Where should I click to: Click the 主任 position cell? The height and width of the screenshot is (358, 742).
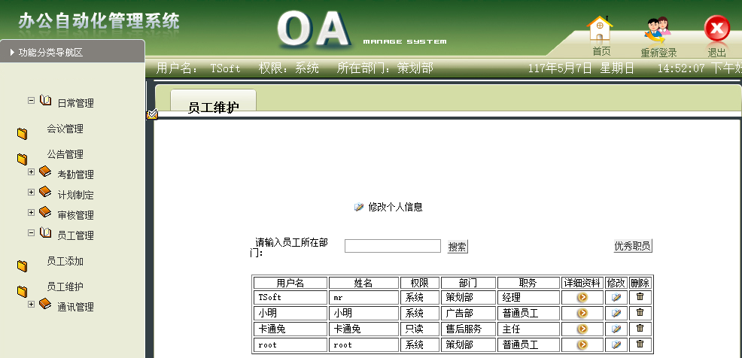(x=528, y=329)
